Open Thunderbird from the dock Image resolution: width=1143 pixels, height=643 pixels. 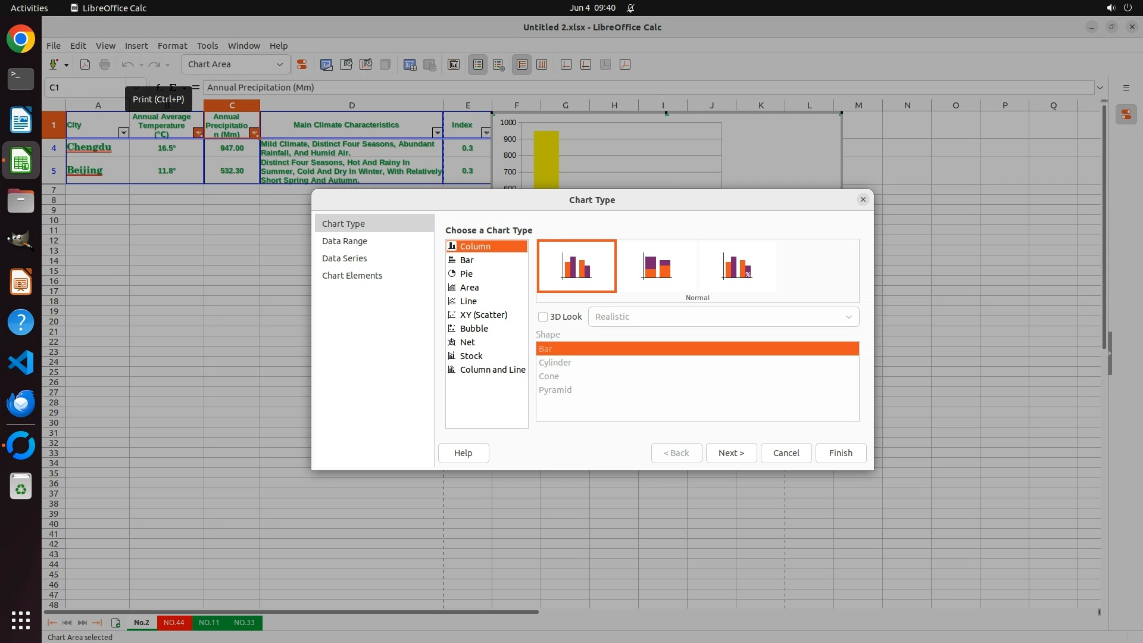tap(21, 403)
